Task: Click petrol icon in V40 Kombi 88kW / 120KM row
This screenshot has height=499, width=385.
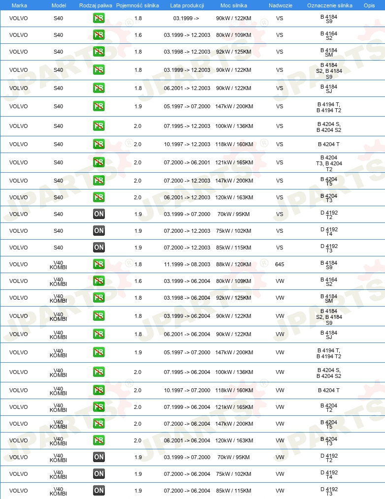Action: click(99, 264)
